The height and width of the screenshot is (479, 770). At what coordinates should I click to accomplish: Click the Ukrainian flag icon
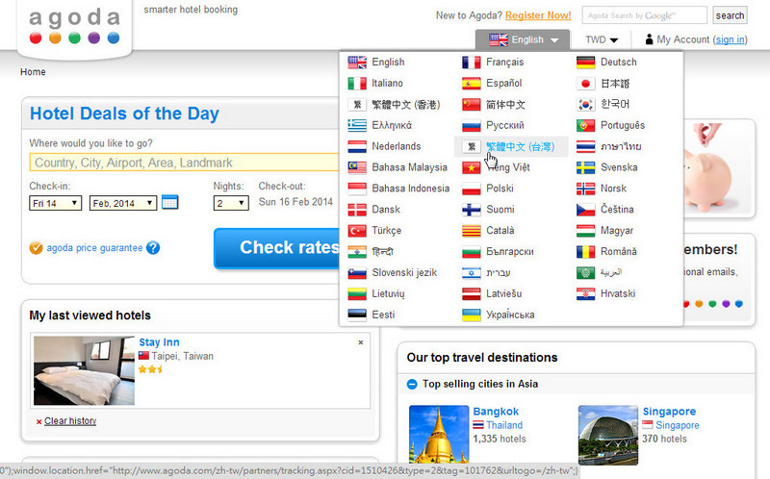pyautogui.click(x=472, y=315)
